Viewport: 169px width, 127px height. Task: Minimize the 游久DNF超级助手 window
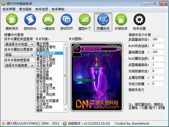click(x=146, y=4)
